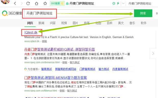This screenshot has width=158, height=98.
Task: Expand the address bar dropdown chevron
Action: point(123,3)
